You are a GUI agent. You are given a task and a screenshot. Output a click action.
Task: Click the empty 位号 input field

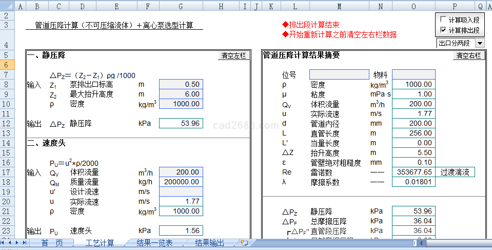click(339, 75)
